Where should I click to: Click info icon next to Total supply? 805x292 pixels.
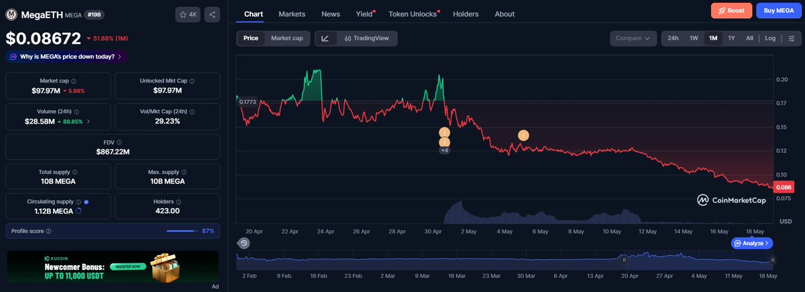tap(76, 173)
